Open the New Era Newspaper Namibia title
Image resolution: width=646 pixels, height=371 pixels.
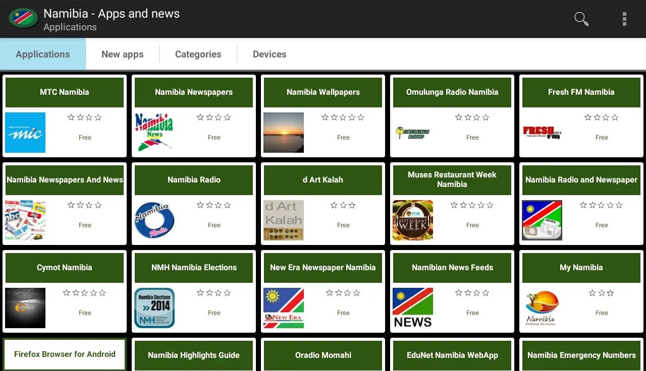323,268
